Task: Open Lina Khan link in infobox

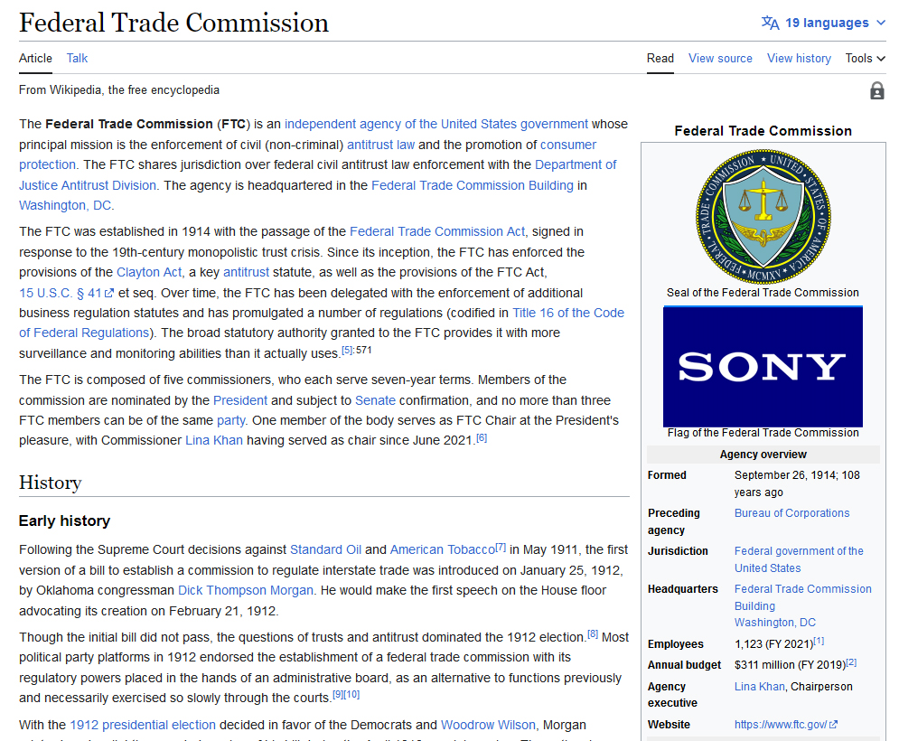Action: [x=760, y=687]
